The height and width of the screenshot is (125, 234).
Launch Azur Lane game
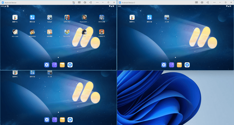tap(15, 32)
